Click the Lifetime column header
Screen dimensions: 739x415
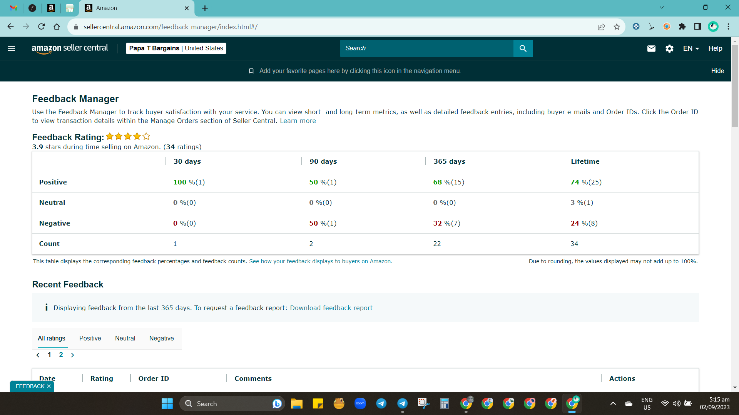tap(585, 161)
